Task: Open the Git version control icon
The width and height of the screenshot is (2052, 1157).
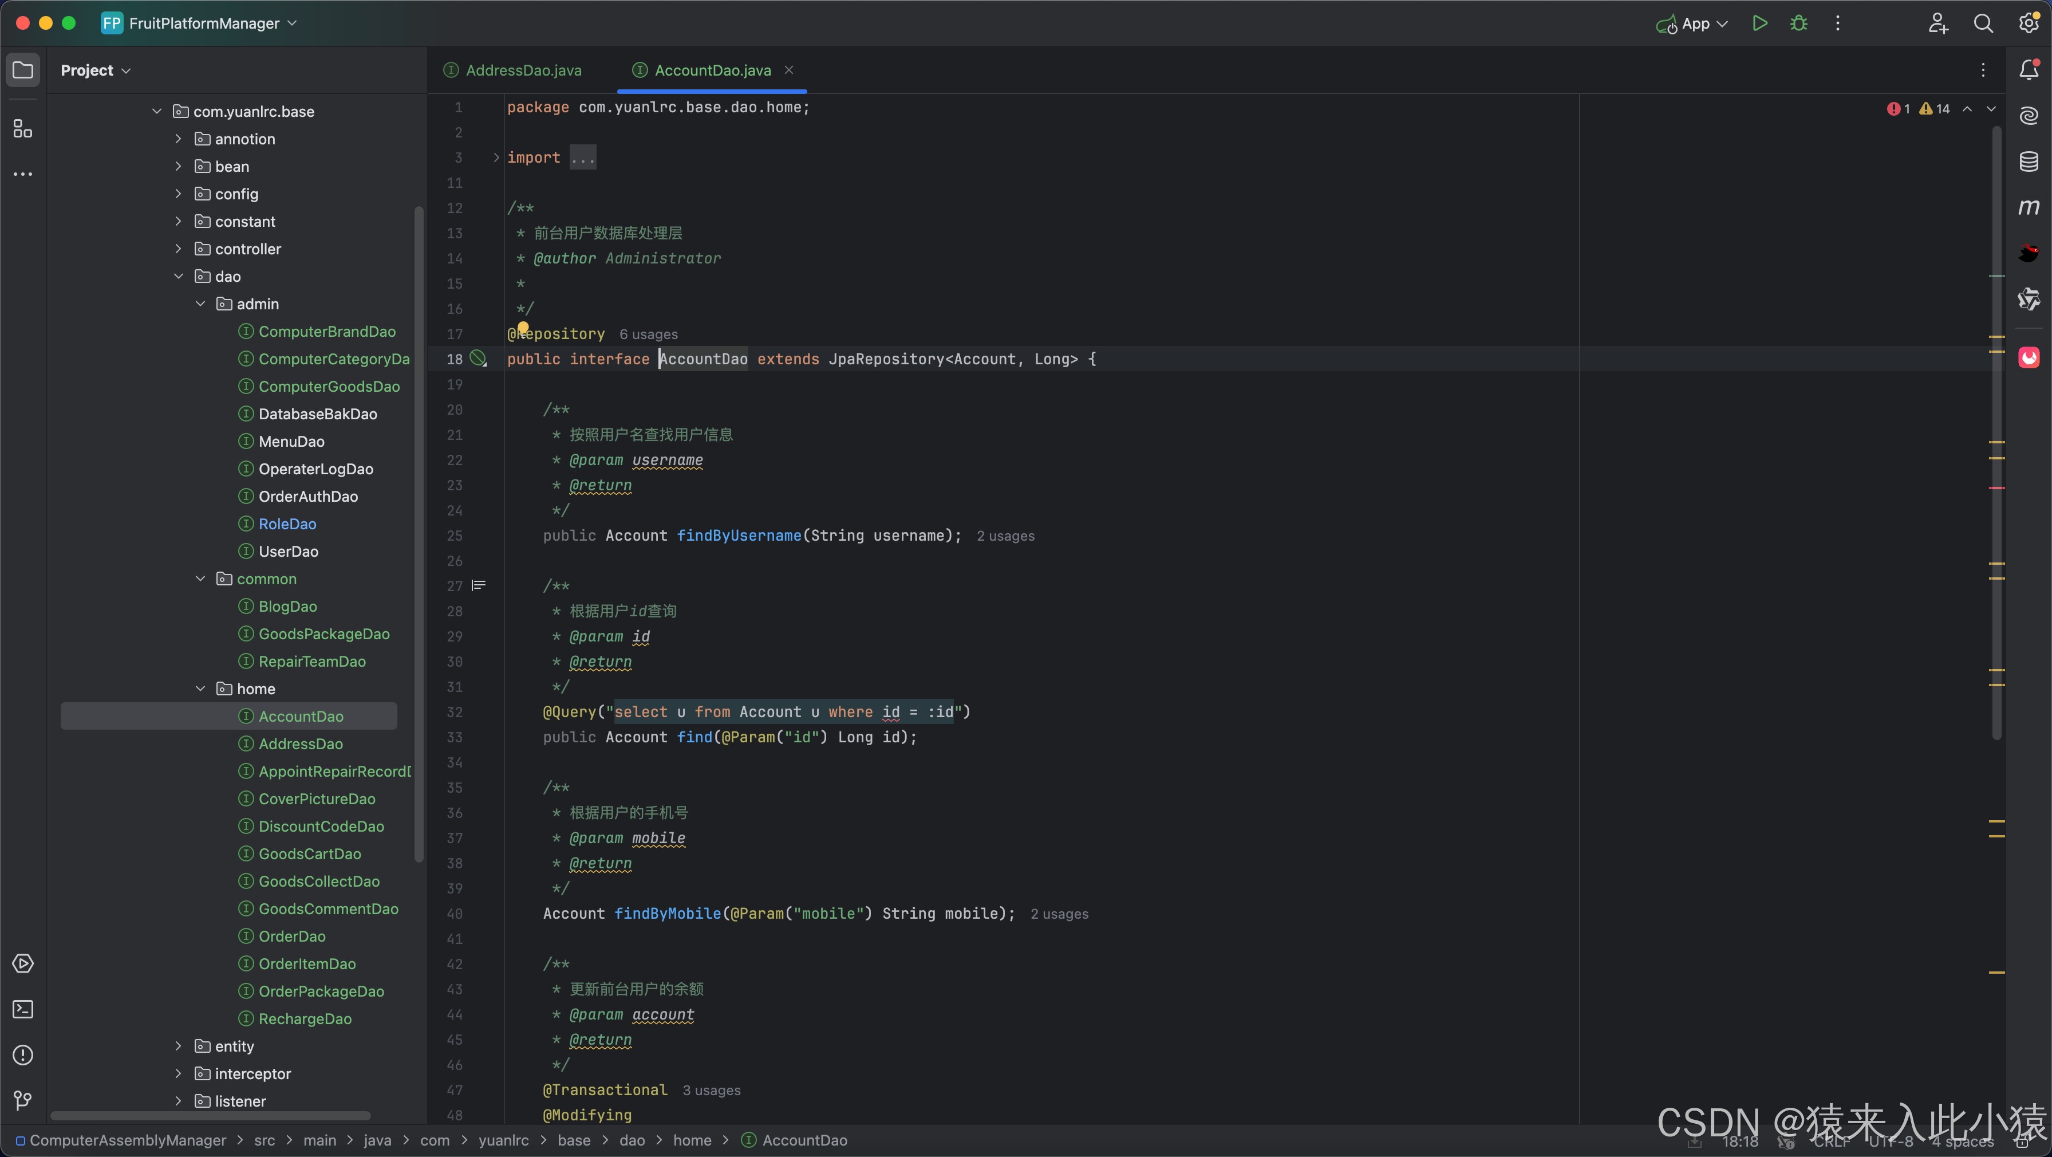Action: 23,1100
